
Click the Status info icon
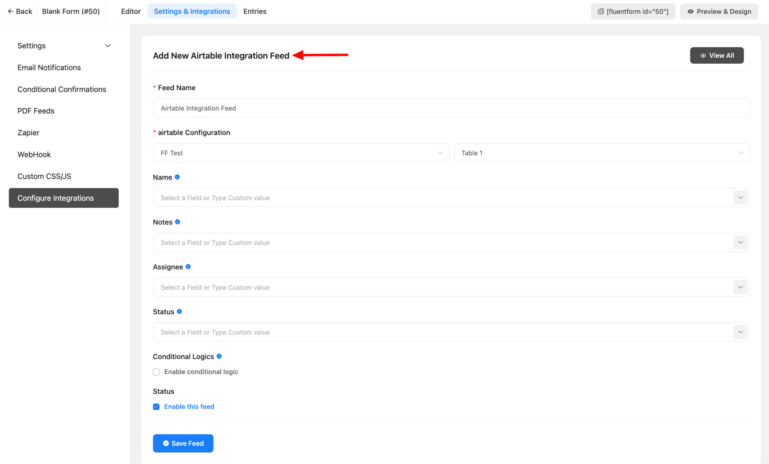click(x=180, y=311)
